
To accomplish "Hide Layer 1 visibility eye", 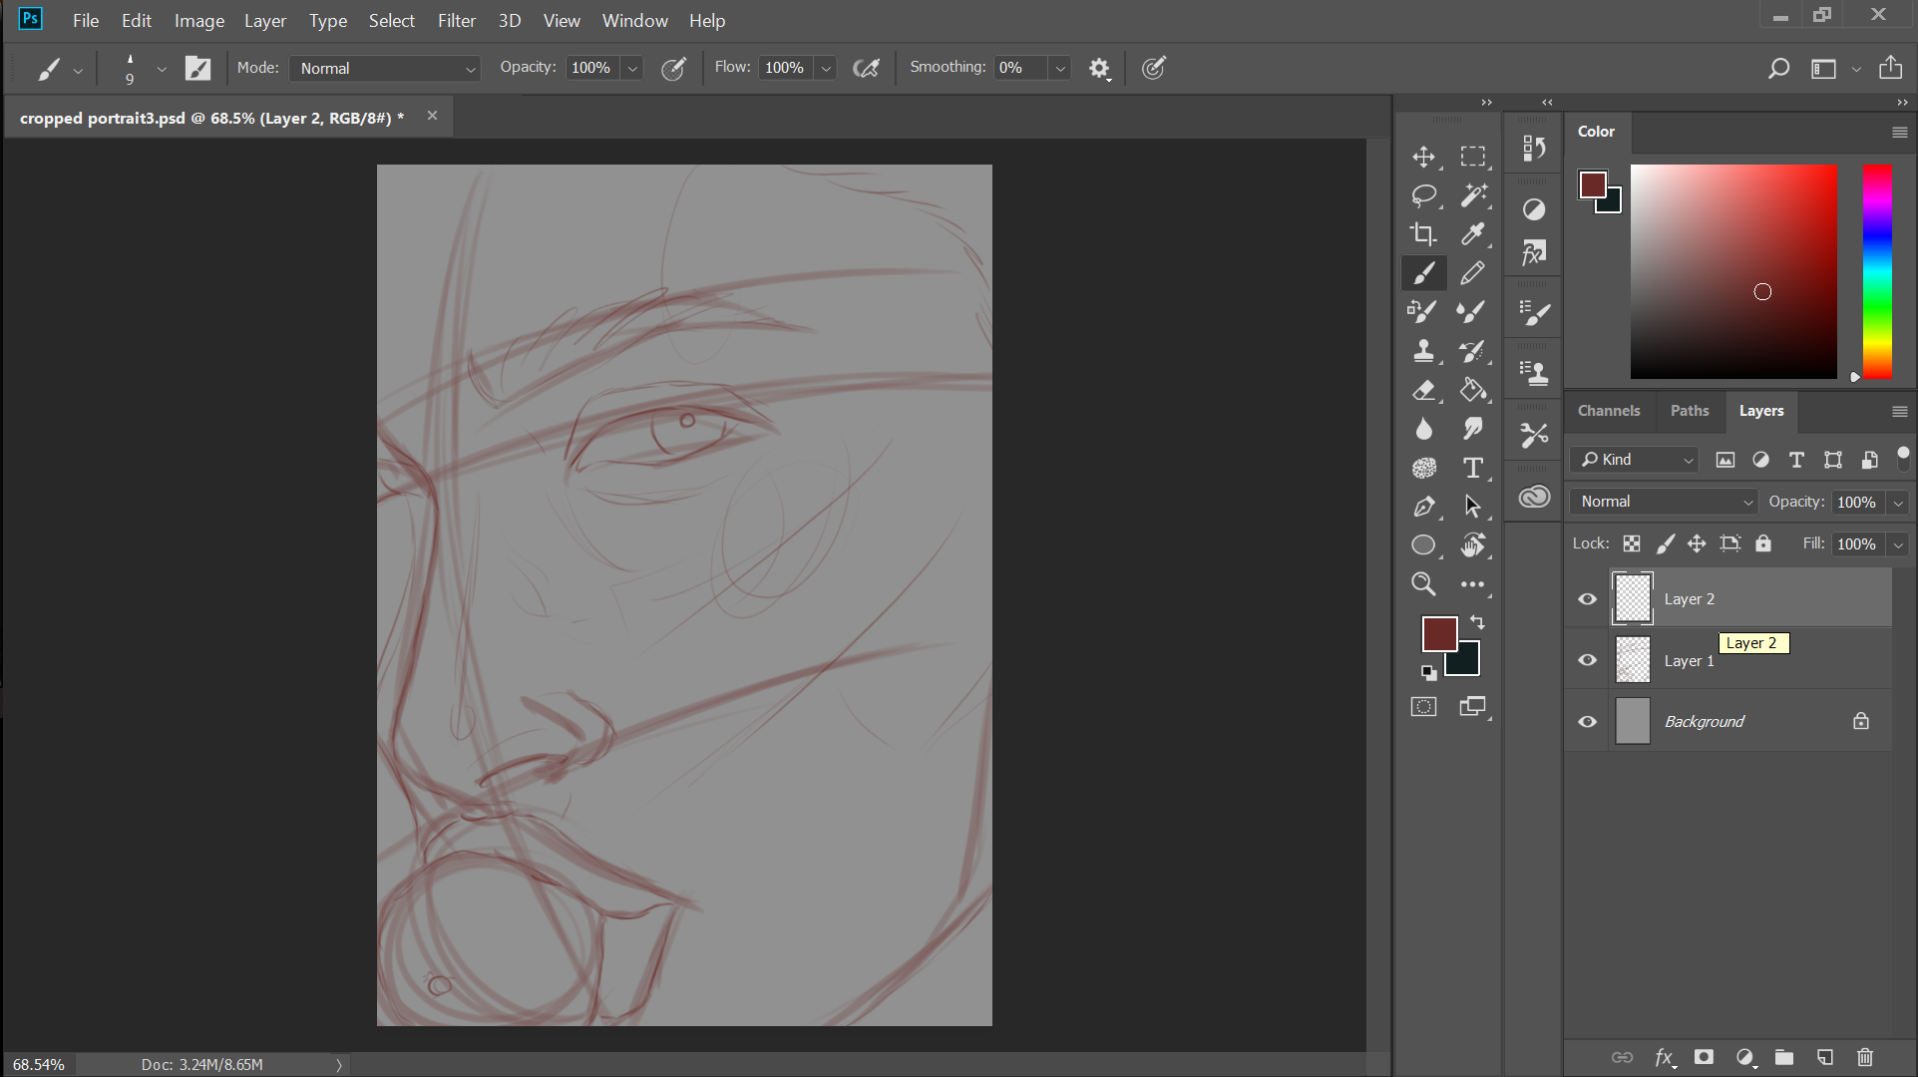I will pos(1588,660).
